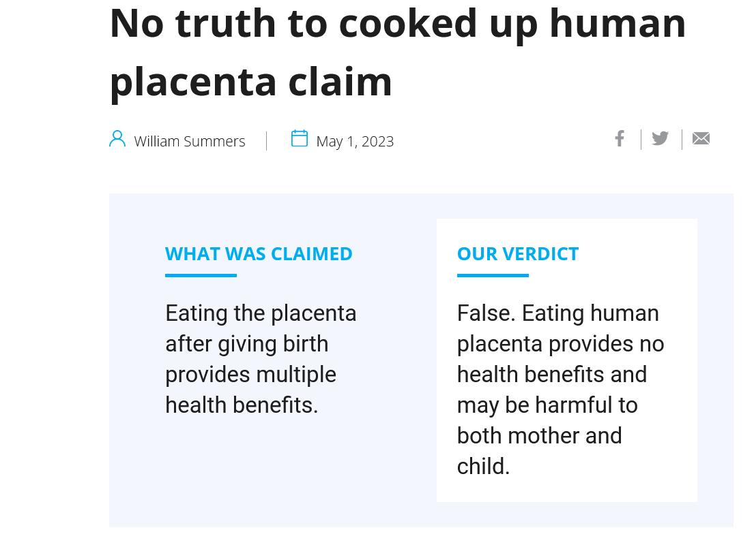Click the email envelope share icon
The width and height of the screenshot is (754, 534).
pyautogui.click(x=701, y=138)
